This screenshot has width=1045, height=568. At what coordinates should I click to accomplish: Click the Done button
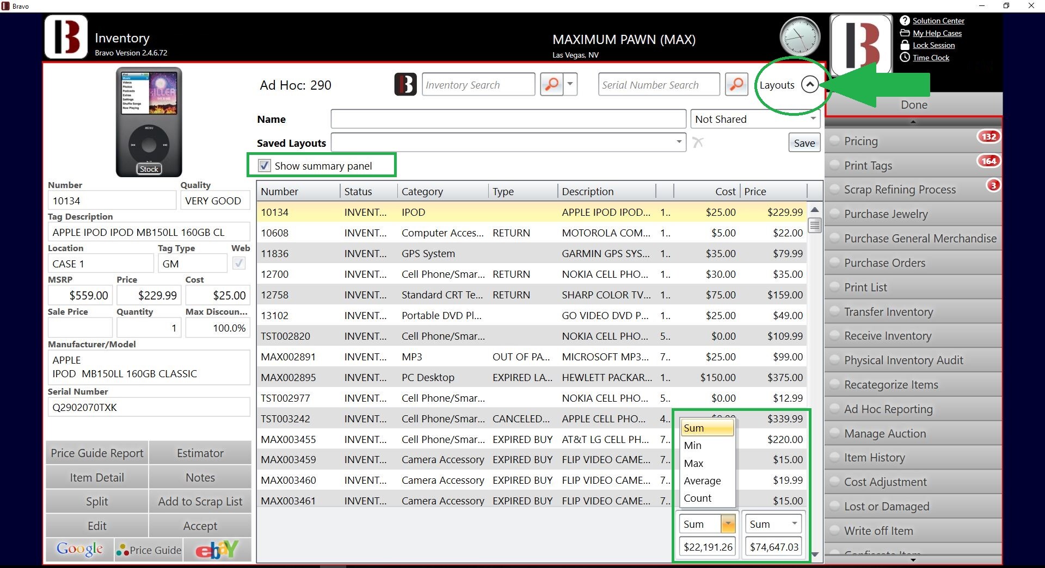[x=914, y=105]
